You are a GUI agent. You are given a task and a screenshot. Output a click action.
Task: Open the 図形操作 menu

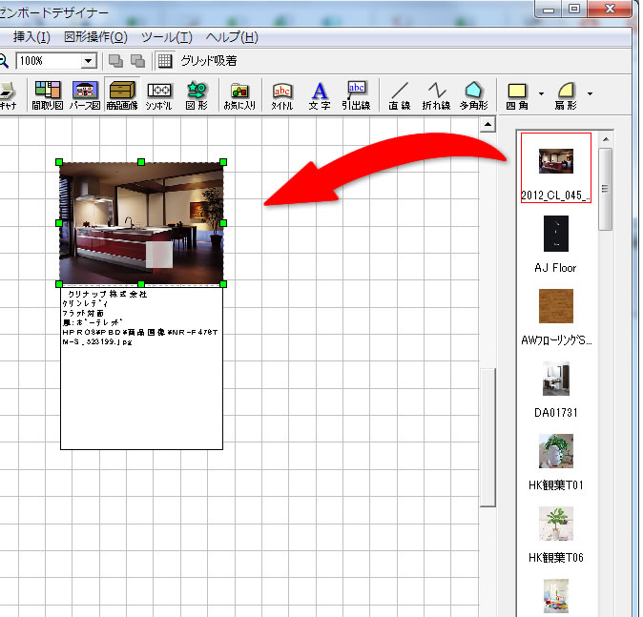[x=95, y=37]
